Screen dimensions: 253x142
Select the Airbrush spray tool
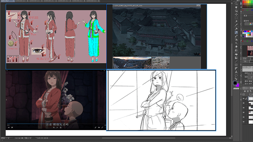click(236, 40)
